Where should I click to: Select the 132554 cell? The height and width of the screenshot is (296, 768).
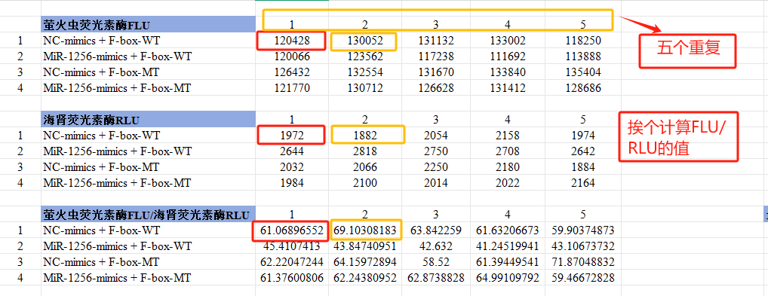pyautogui.click(x=365, y=72)
